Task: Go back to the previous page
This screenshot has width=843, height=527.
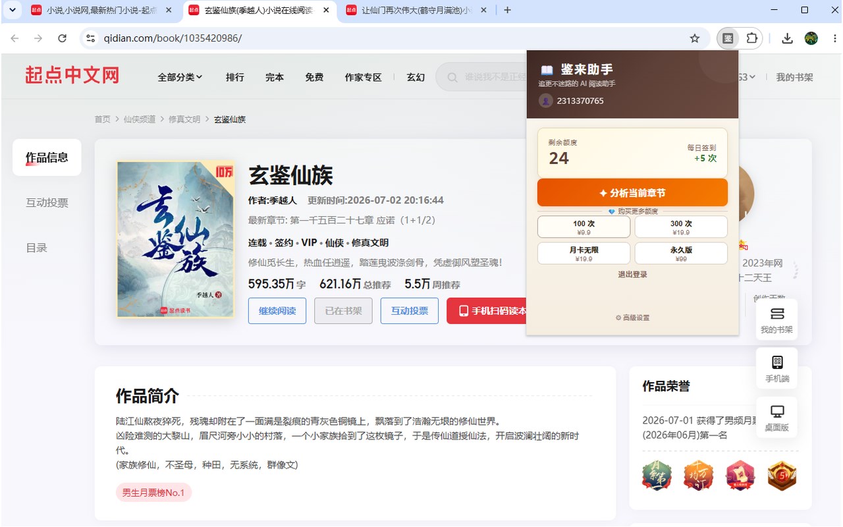Action: coord(14,38)
